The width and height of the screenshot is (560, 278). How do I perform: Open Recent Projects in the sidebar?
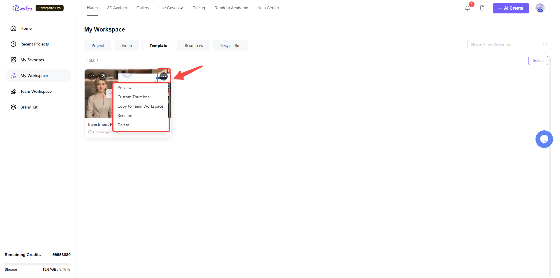pyautogui.click(x=38, y=44)
